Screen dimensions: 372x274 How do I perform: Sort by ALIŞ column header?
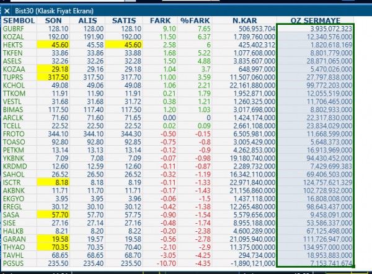click(x=88, y=20)
